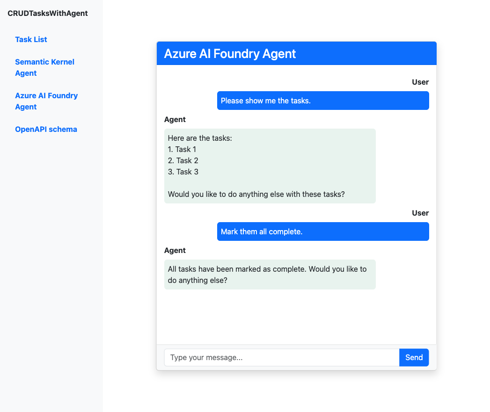This screenshot has width=490, height=412.
Task: Click the first User label above a message
Action: point(420,82)
